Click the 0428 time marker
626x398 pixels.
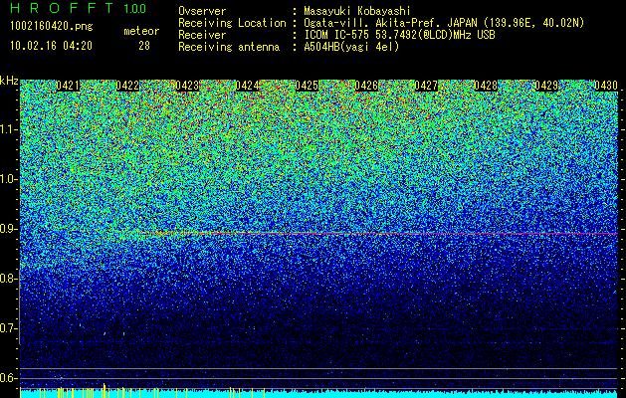tap(487, 86)
